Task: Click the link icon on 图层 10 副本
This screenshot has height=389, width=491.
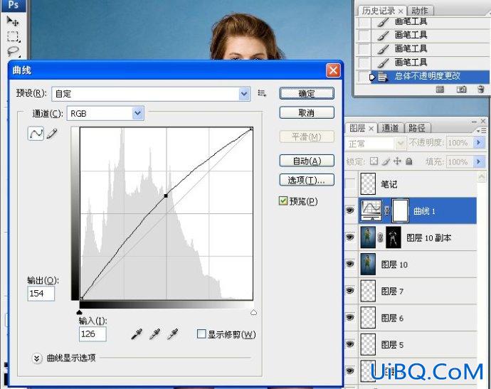Action: (x=380, y=238)
